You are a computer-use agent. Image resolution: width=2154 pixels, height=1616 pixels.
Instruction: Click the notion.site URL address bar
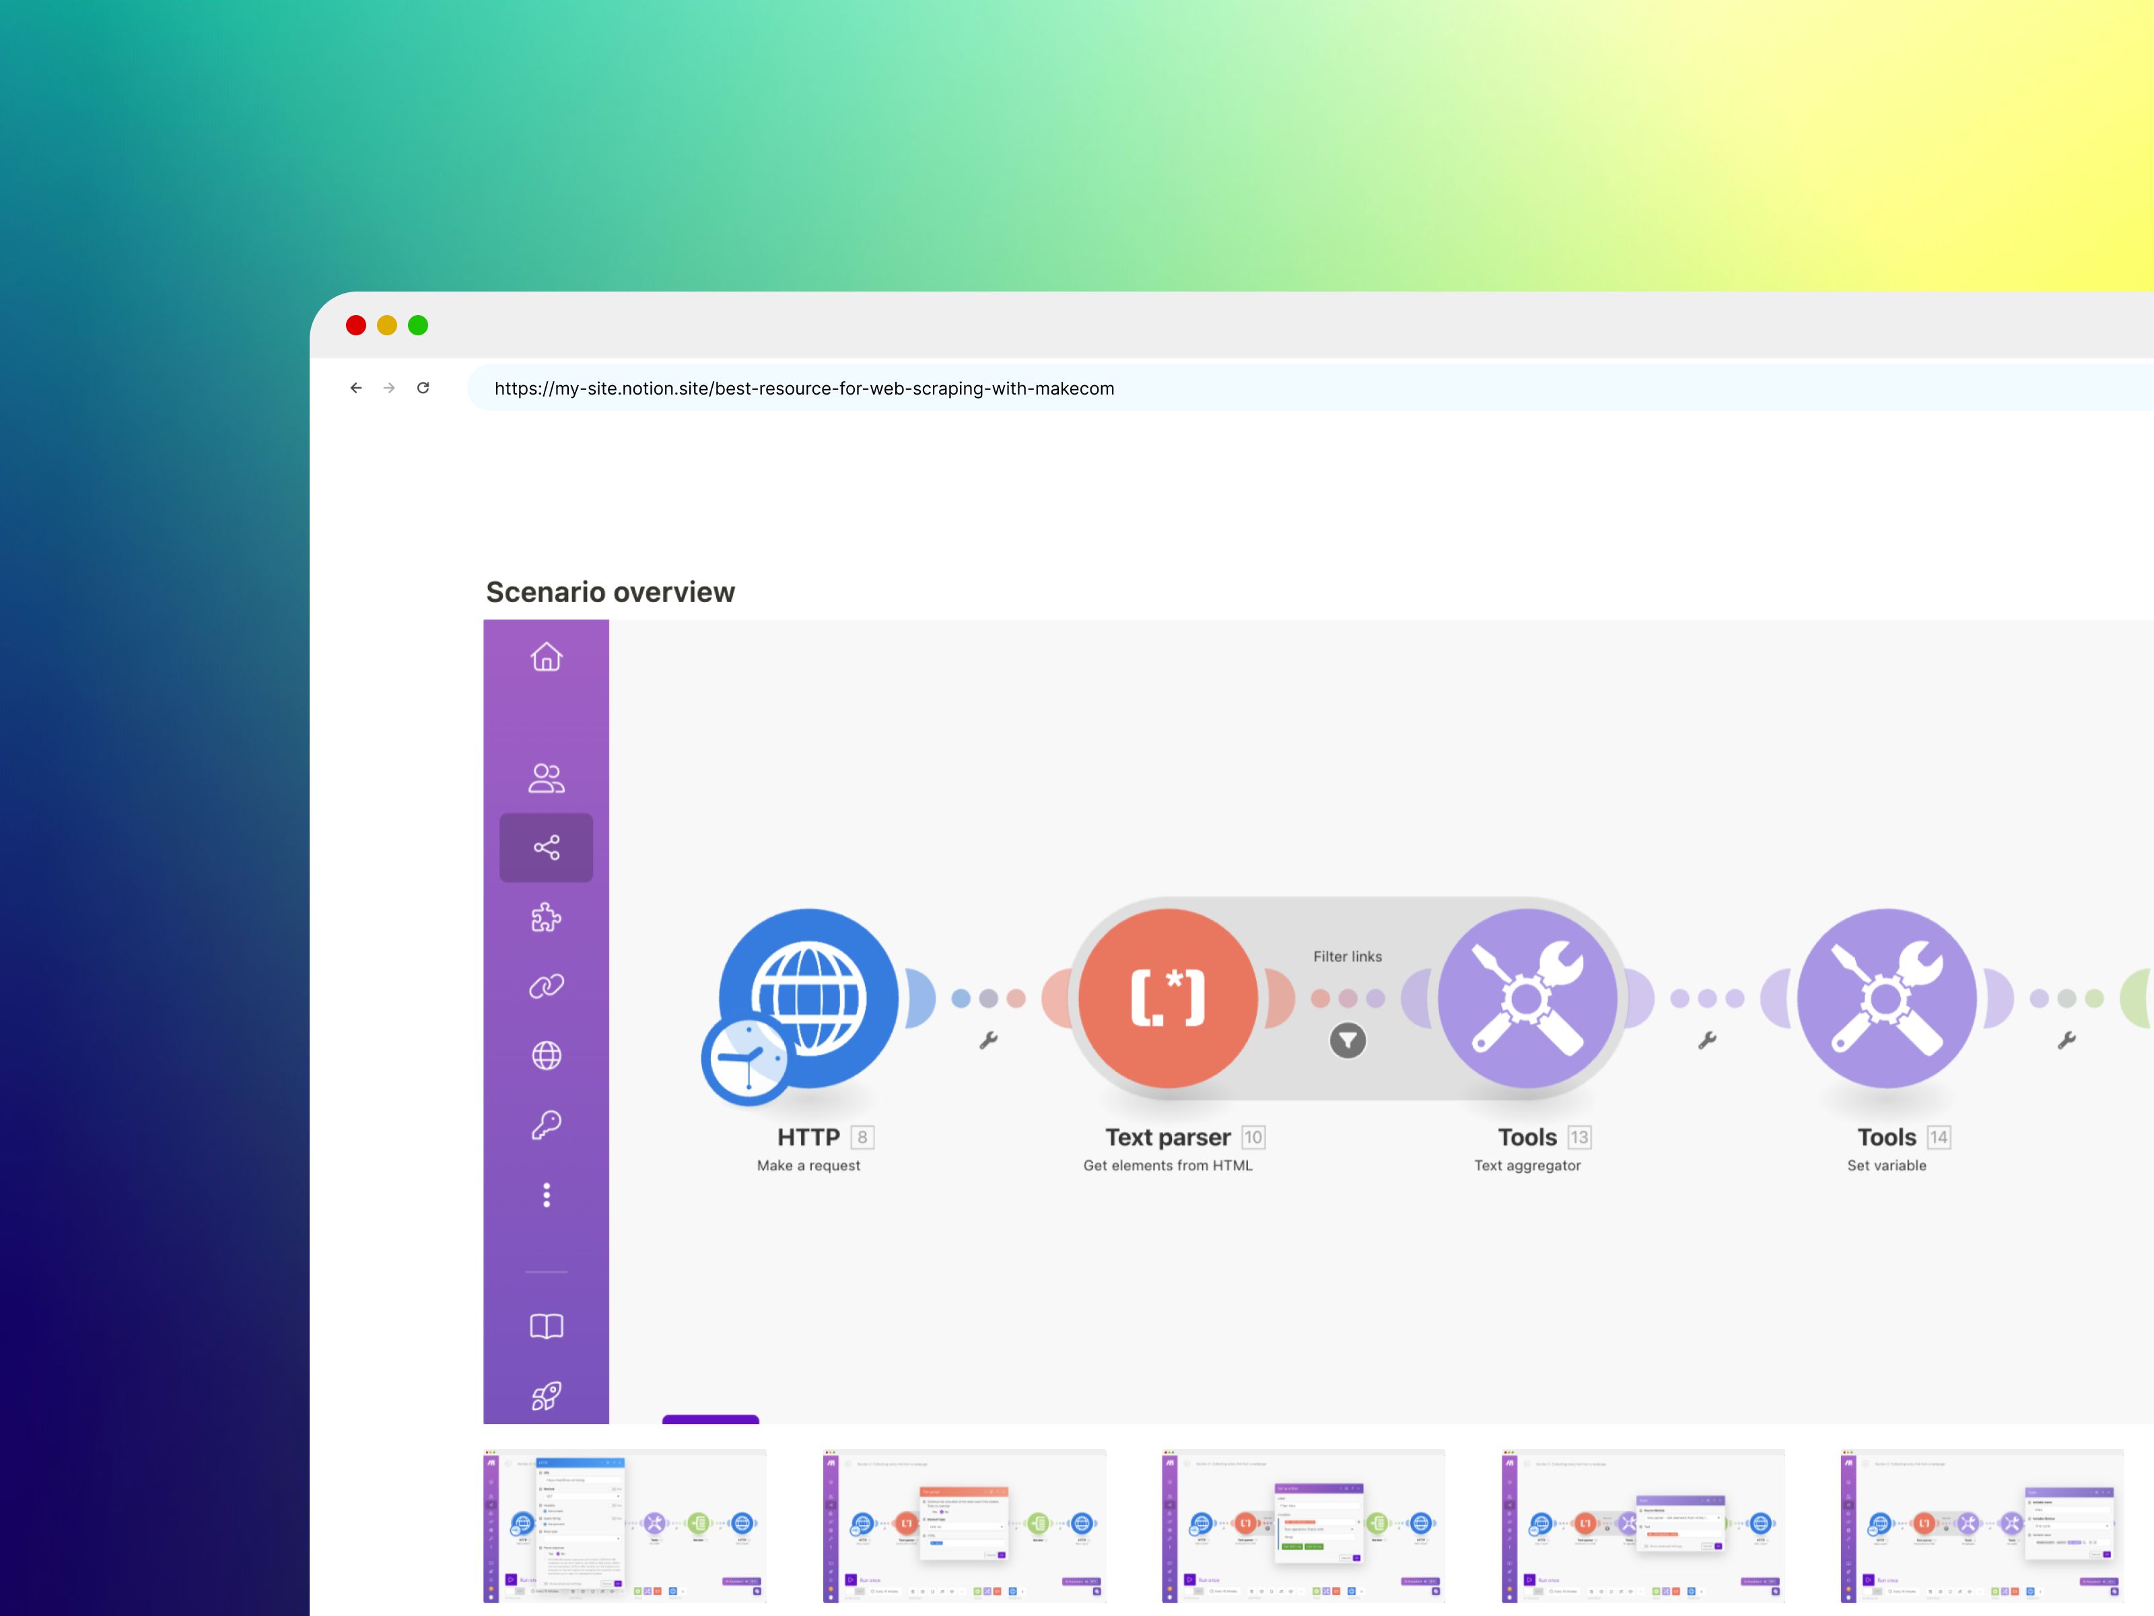804,389
